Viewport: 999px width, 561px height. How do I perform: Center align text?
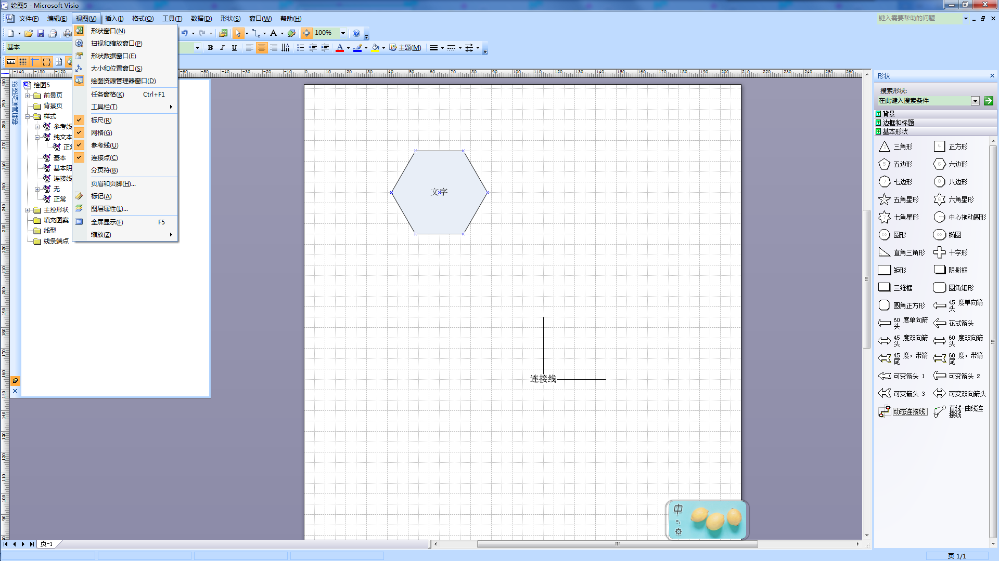[x=262, y=48]
